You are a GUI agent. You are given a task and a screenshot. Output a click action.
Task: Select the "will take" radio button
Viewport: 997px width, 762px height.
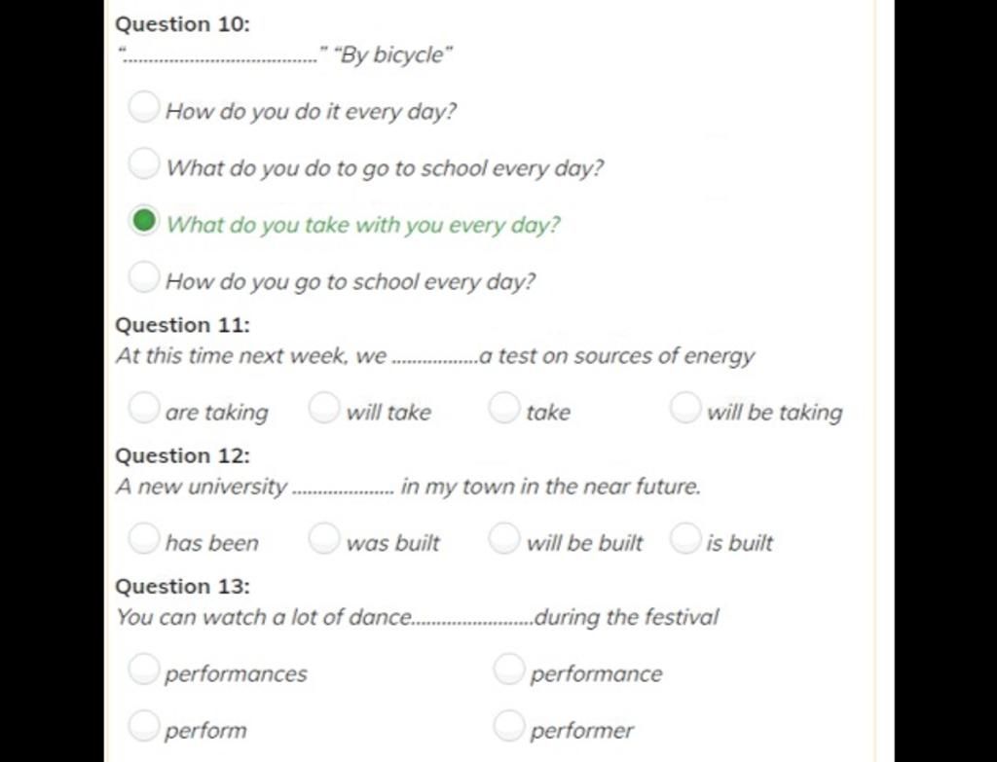(324, 408)
